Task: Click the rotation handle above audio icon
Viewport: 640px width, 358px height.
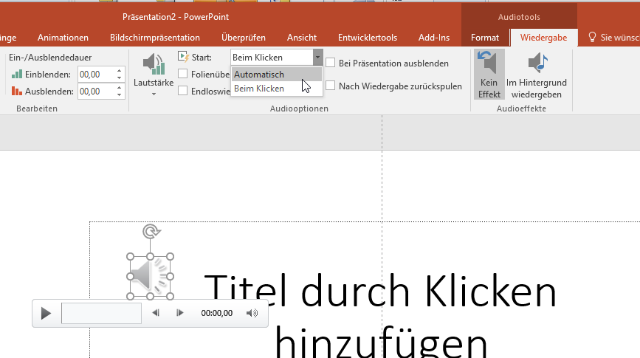Action: (151, 232)
